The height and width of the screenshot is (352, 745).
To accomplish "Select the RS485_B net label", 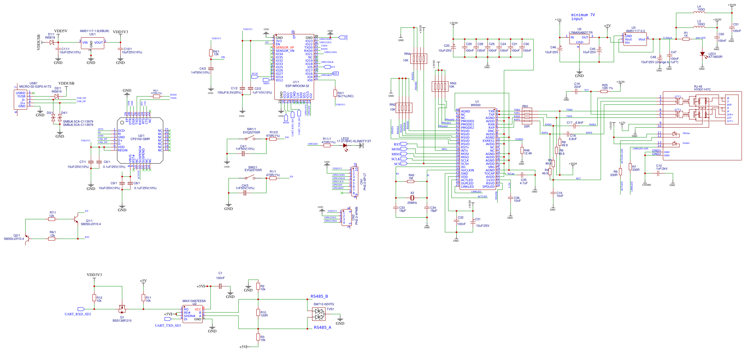I will 319,296.
